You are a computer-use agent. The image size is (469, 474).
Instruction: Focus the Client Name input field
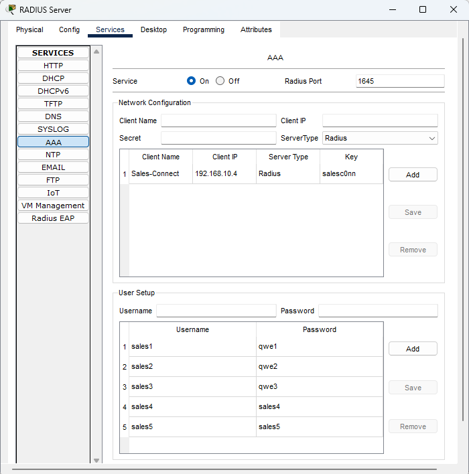[218, 121]
